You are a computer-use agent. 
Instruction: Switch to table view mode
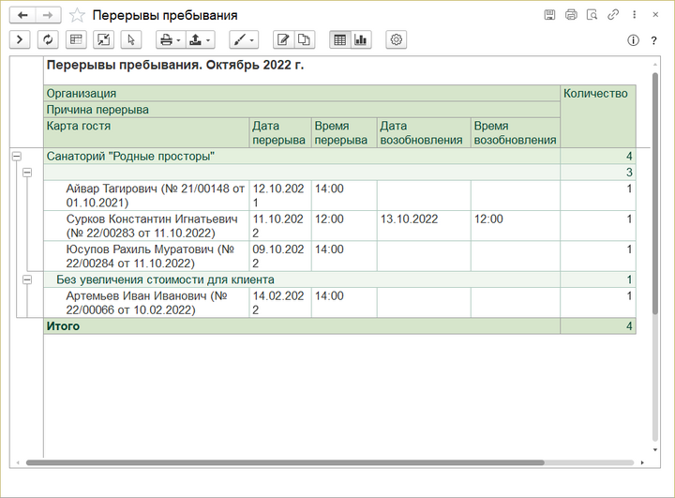[339, 39]
